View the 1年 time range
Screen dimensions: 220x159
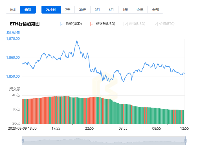click(125, 10)
